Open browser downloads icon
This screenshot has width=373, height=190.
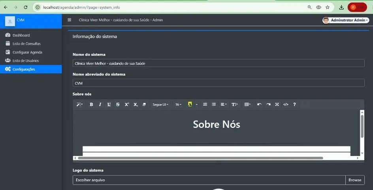(341, 8)
